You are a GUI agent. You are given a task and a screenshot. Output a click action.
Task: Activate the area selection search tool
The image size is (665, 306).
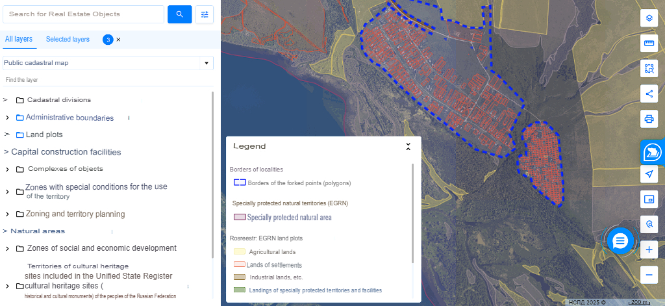click(x=649, y=68)
